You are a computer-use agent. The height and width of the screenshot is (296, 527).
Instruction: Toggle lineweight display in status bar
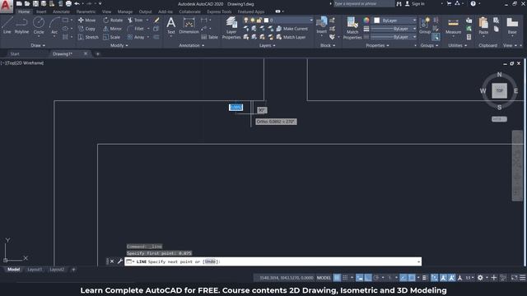[425, 278]
